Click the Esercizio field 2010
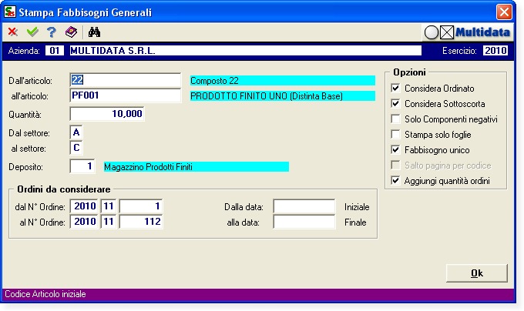The height and width of the screenshot is (311, 524). pos(495,51)
